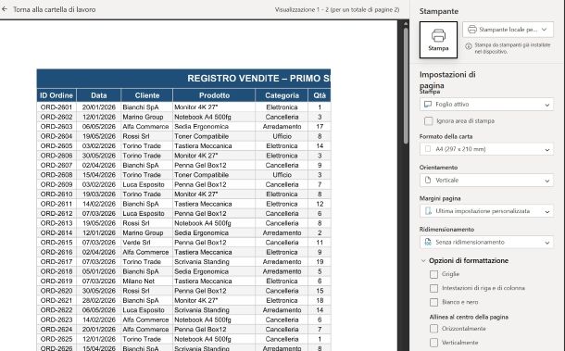Click date 19/05/2026 in row ORD-2604

[x=99, y=136]
